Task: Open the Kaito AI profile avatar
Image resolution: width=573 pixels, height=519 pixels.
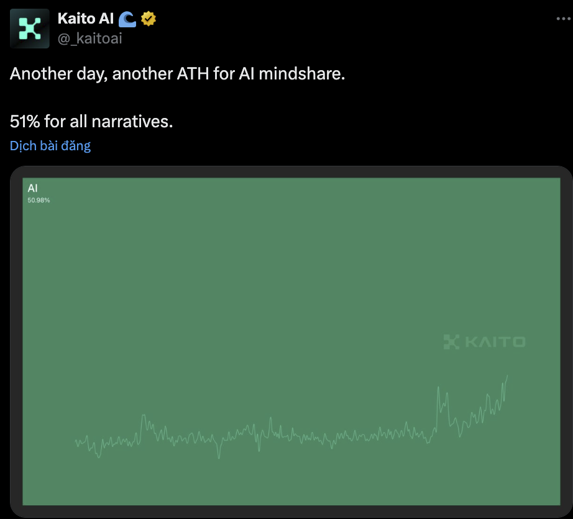Action: coord(30,29)
